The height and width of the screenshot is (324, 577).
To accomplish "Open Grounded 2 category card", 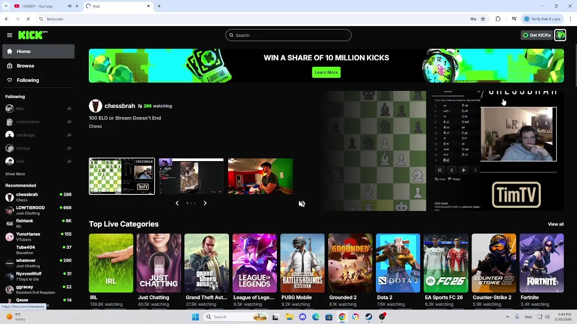I will (x=350, y=263).
